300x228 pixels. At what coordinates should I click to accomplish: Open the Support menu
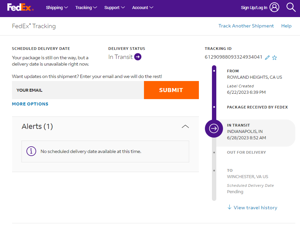(114, 7)
